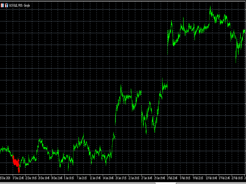Click the '30 Dec 21:45' time axis label
The width and height of the screenshot is (246, 184).
point(57,178)
